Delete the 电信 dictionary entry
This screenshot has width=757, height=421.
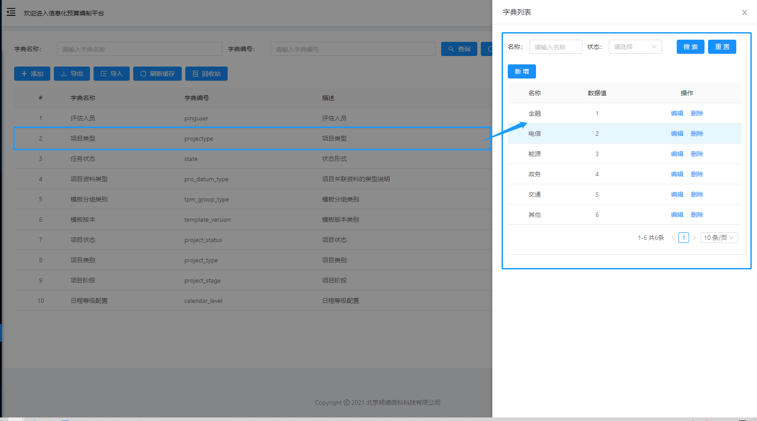point(697,133)
